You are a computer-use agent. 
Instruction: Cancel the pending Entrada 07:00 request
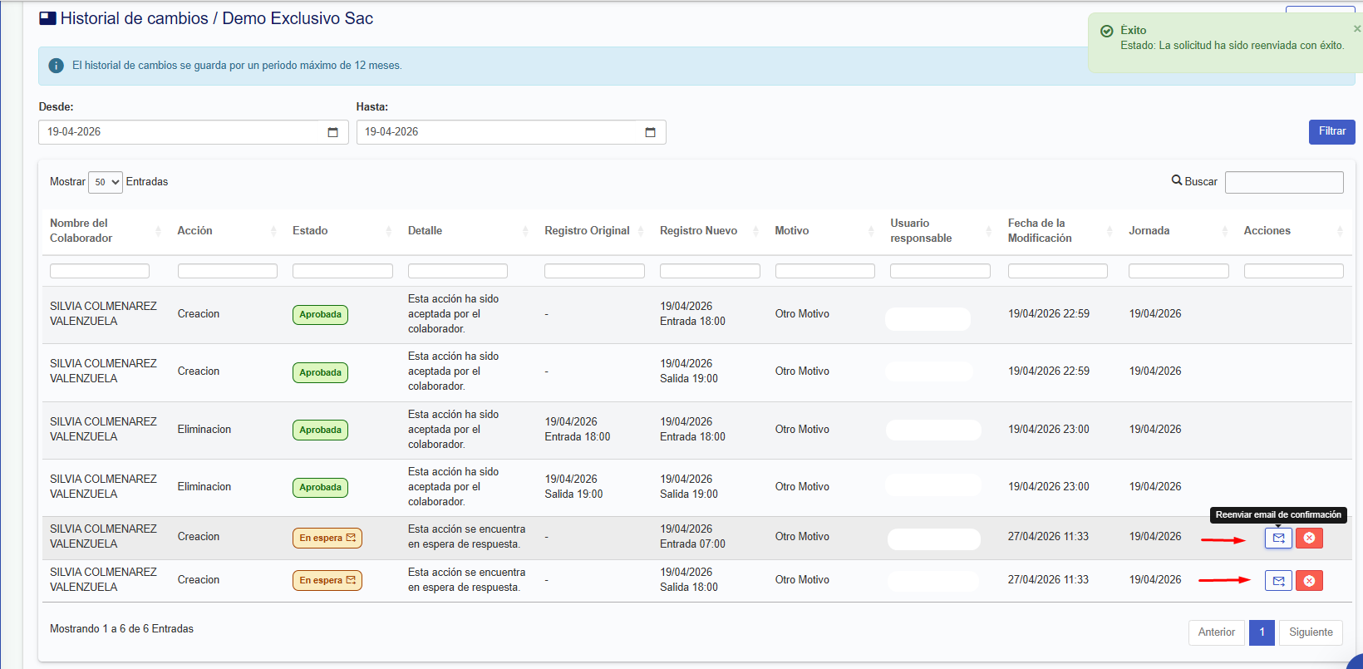pos(1309,538)
